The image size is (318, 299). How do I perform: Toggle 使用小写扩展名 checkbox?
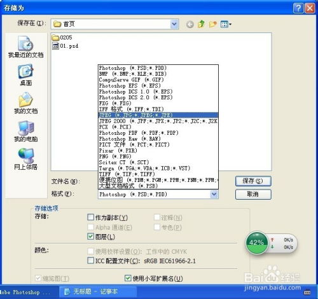point(128,278)
